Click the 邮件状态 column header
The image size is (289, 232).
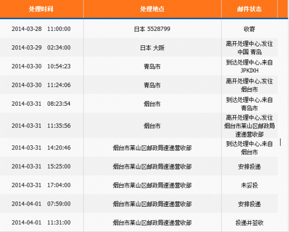coord(249,9)
